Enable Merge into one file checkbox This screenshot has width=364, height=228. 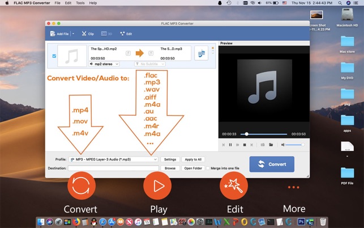pos(207,168)
